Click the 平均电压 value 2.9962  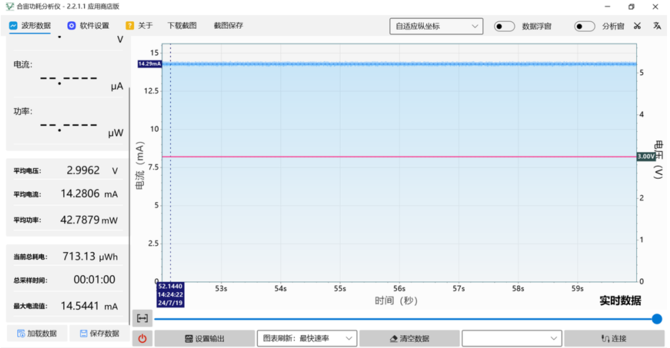[x=83, y=170]
